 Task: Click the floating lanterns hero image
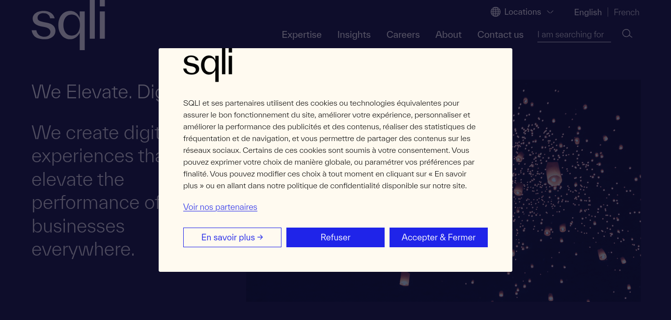(x=576, y=191)
